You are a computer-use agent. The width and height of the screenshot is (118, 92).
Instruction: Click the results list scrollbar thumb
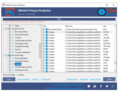click(115, 63)
